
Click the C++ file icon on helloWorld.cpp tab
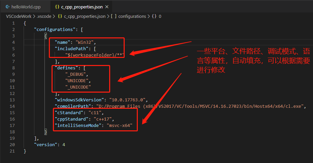pyautogui.click(x=8, y=7)
